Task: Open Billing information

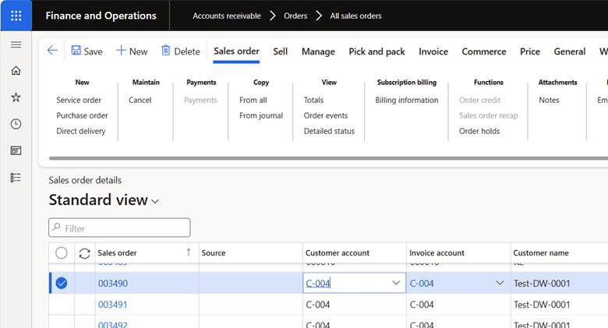Action: [407, 100]
